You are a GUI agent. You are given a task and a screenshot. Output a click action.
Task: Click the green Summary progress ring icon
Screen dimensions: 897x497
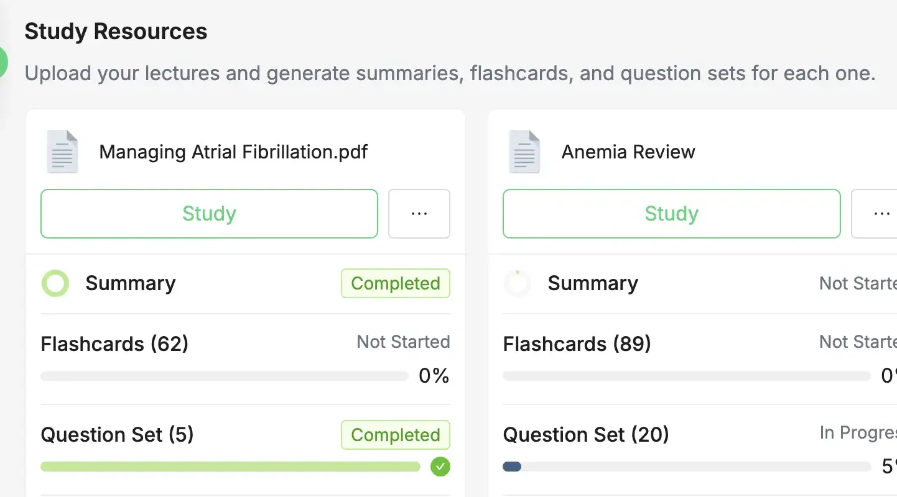click(x=55, y=283)
